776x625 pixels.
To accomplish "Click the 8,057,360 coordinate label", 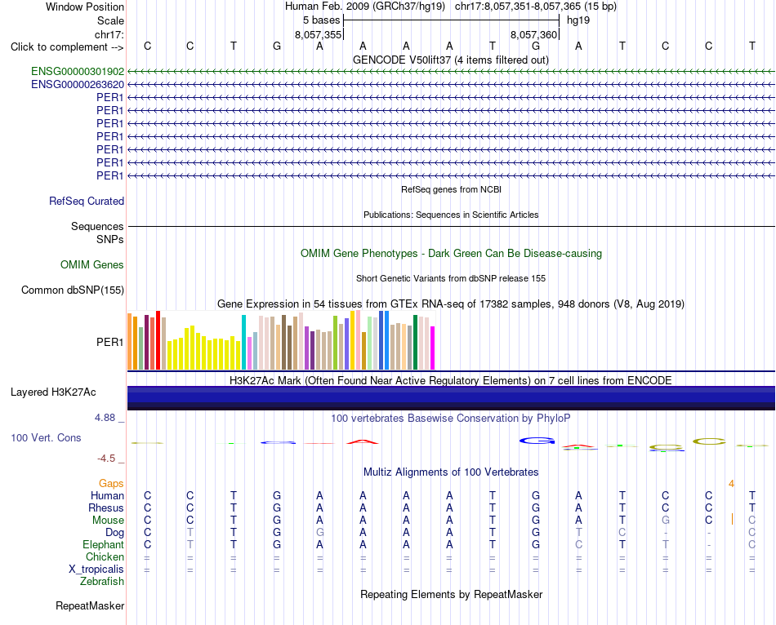I will pyautogui.click(x=534, y=34).
